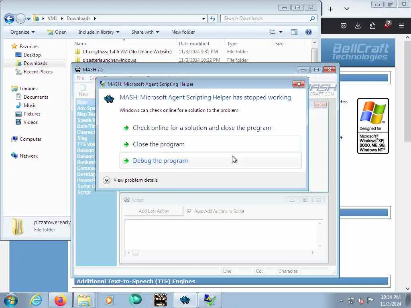Show hidden tray icons arrow
The width and height of the screenshot is (411, 308).
tap(341, 301)
